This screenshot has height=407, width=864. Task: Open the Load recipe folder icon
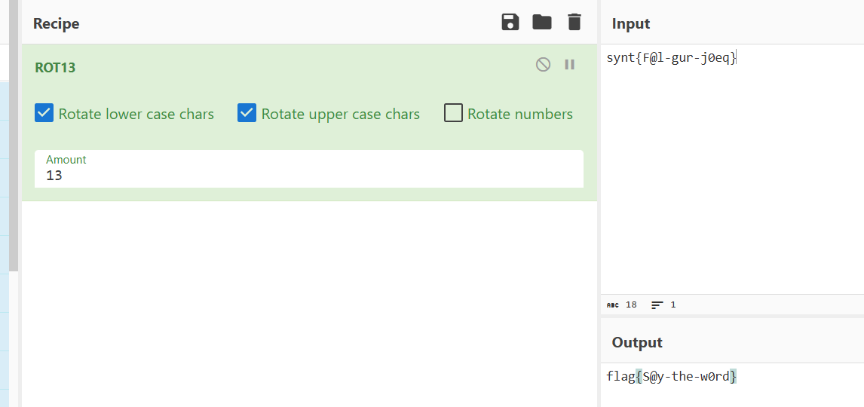pyautogui.click(x=542, y=22)
